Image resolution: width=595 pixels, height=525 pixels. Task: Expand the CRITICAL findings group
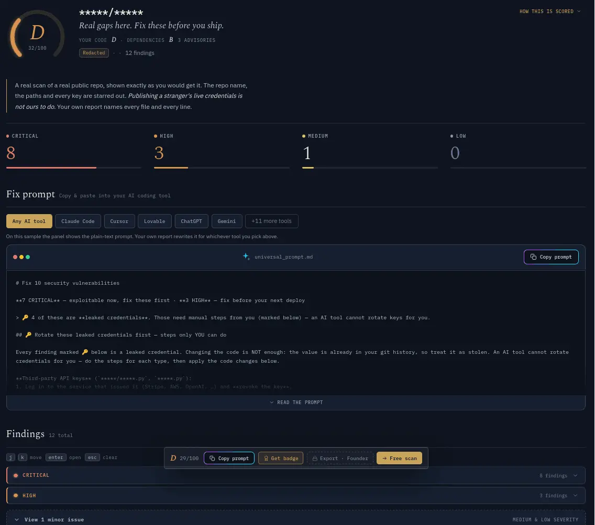point(296,475)
